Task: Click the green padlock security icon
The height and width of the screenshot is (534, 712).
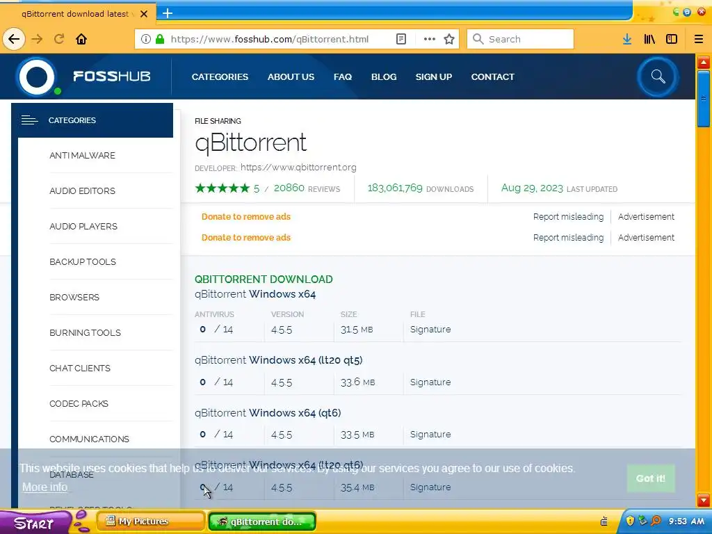Action: point(159,39)
